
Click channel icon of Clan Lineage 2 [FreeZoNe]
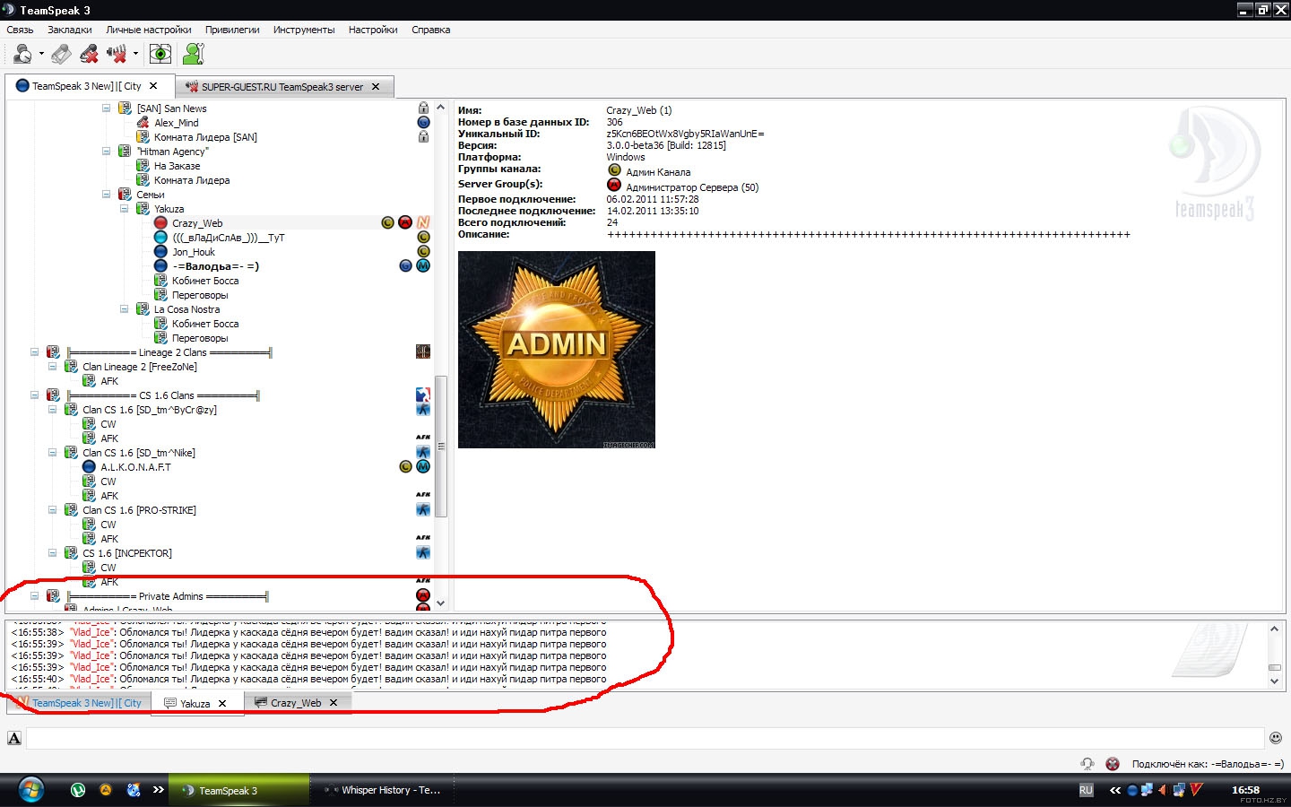71,367
